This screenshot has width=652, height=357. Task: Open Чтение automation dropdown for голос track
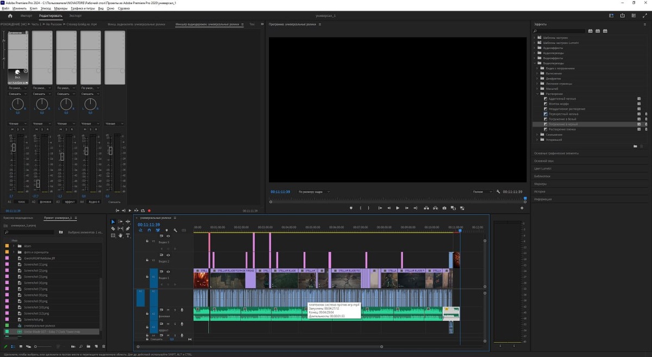17,124
